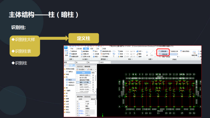Select 构造柱(Z) in the component tree
Viewport: 210px width, 118px height.
[71, 82]
